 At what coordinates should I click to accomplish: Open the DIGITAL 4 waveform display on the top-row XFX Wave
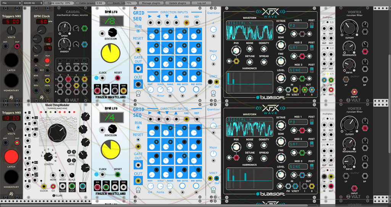250,30
